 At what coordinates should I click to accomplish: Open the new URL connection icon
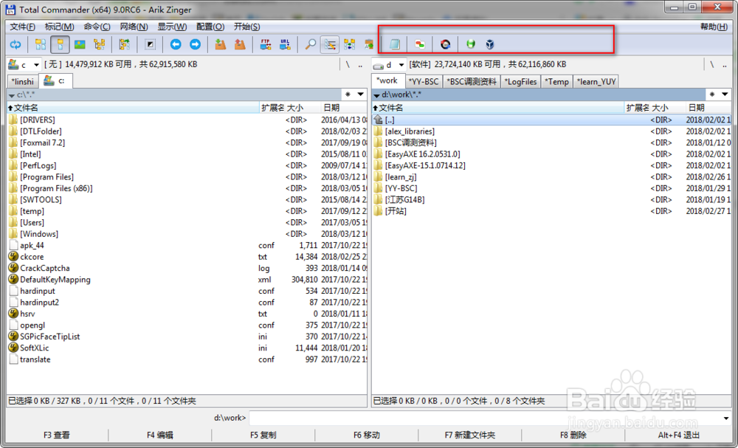tap(285, 45)
